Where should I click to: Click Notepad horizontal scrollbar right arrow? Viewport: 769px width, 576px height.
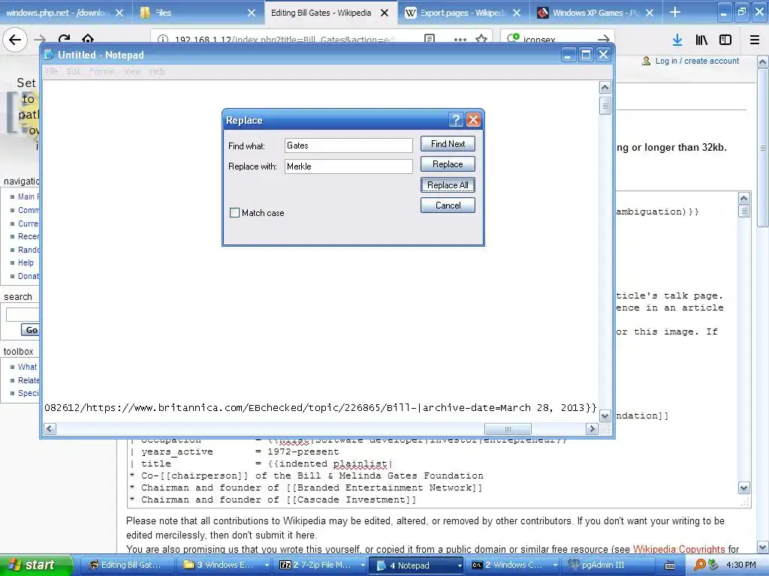click(x=592, y=429)
